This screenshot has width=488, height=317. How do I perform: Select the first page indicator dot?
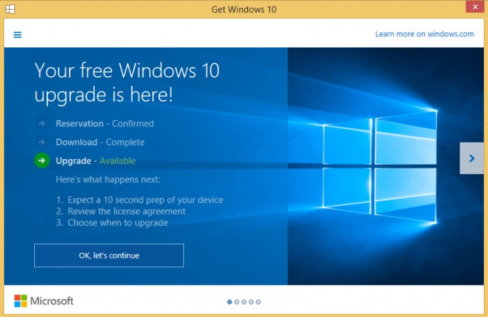coord(229,302)
